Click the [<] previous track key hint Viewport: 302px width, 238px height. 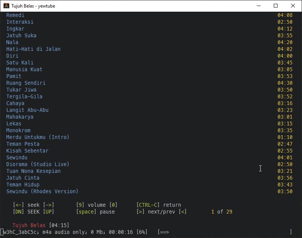click(183, 212)
